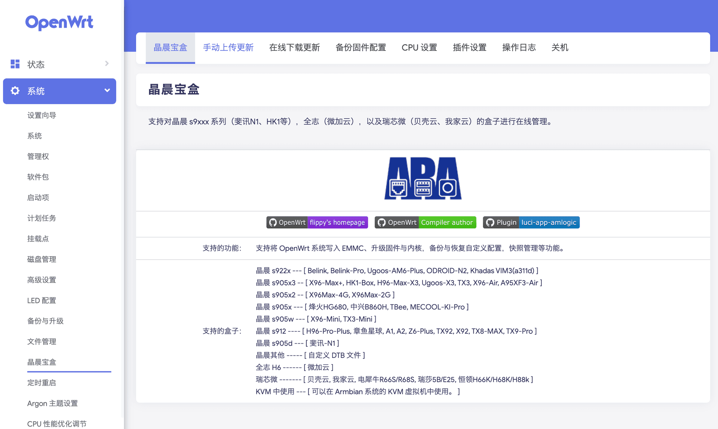Viewport: 718px width, 429px height.
Task: Switch to the 在线下载更新 tab
Action: (294, 48)
